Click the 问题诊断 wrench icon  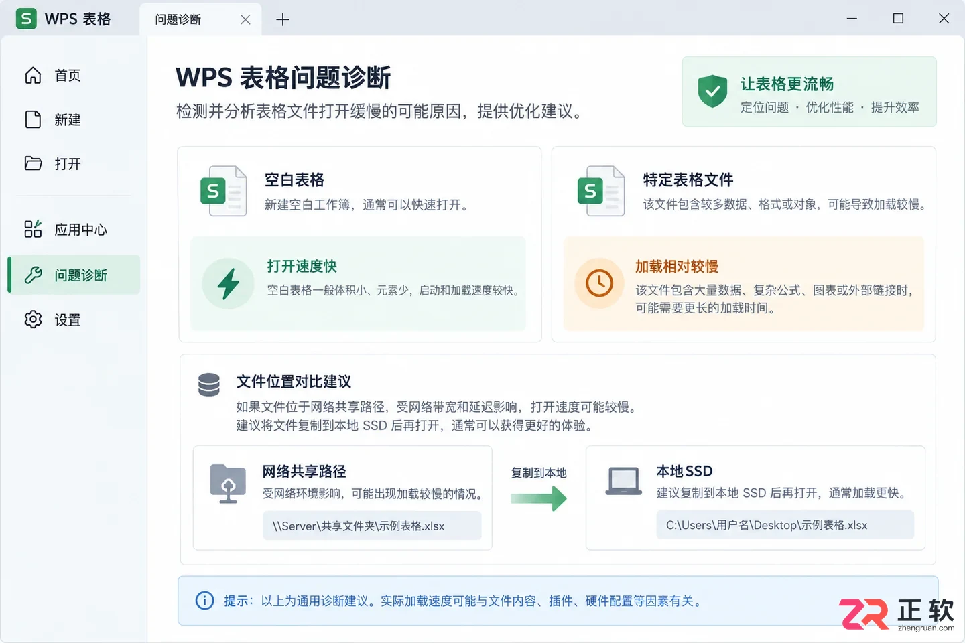click(33, 275)
